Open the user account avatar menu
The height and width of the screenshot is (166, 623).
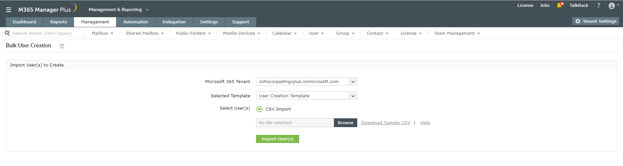click(x=612, y=6)
